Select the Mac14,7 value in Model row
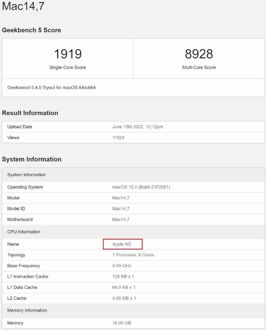 (x=121, y=198)
